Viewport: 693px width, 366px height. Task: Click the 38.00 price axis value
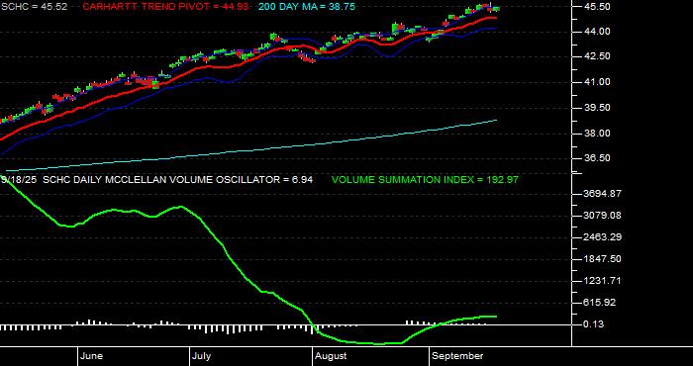[598, 134]
